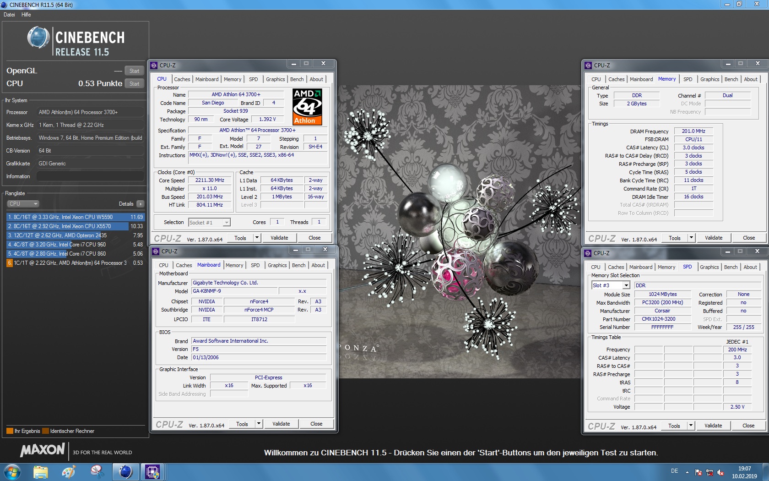Open Windows Explorer from the taskbar

pos(41,472)
